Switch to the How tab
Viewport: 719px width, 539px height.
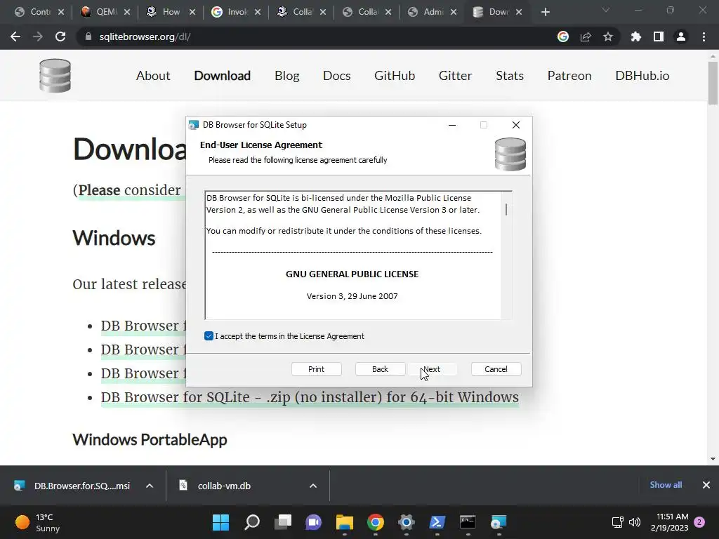coord(171,12)
